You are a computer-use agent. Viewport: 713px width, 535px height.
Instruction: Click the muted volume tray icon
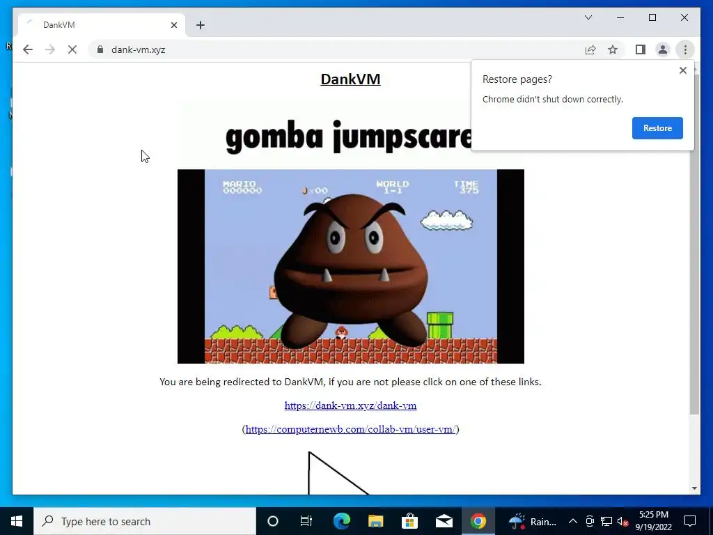click(x=623, y=521)
